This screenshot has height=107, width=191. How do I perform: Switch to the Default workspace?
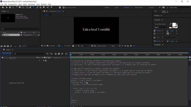[x=107, y=7]
